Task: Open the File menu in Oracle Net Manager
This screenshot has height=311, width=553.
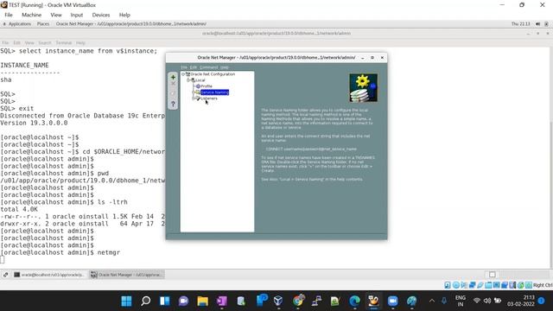Action: (184, 67)
